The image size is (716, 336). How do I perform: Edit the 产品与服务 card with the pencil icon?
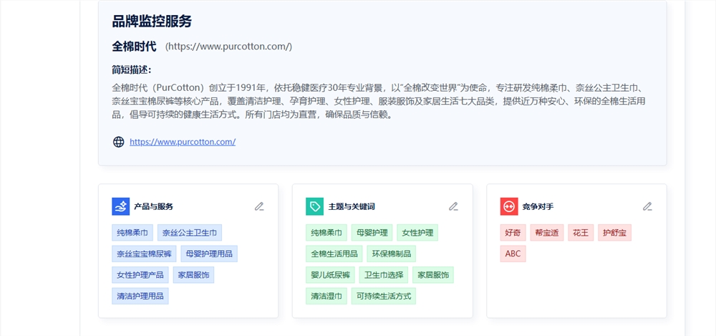coord(259,206)
